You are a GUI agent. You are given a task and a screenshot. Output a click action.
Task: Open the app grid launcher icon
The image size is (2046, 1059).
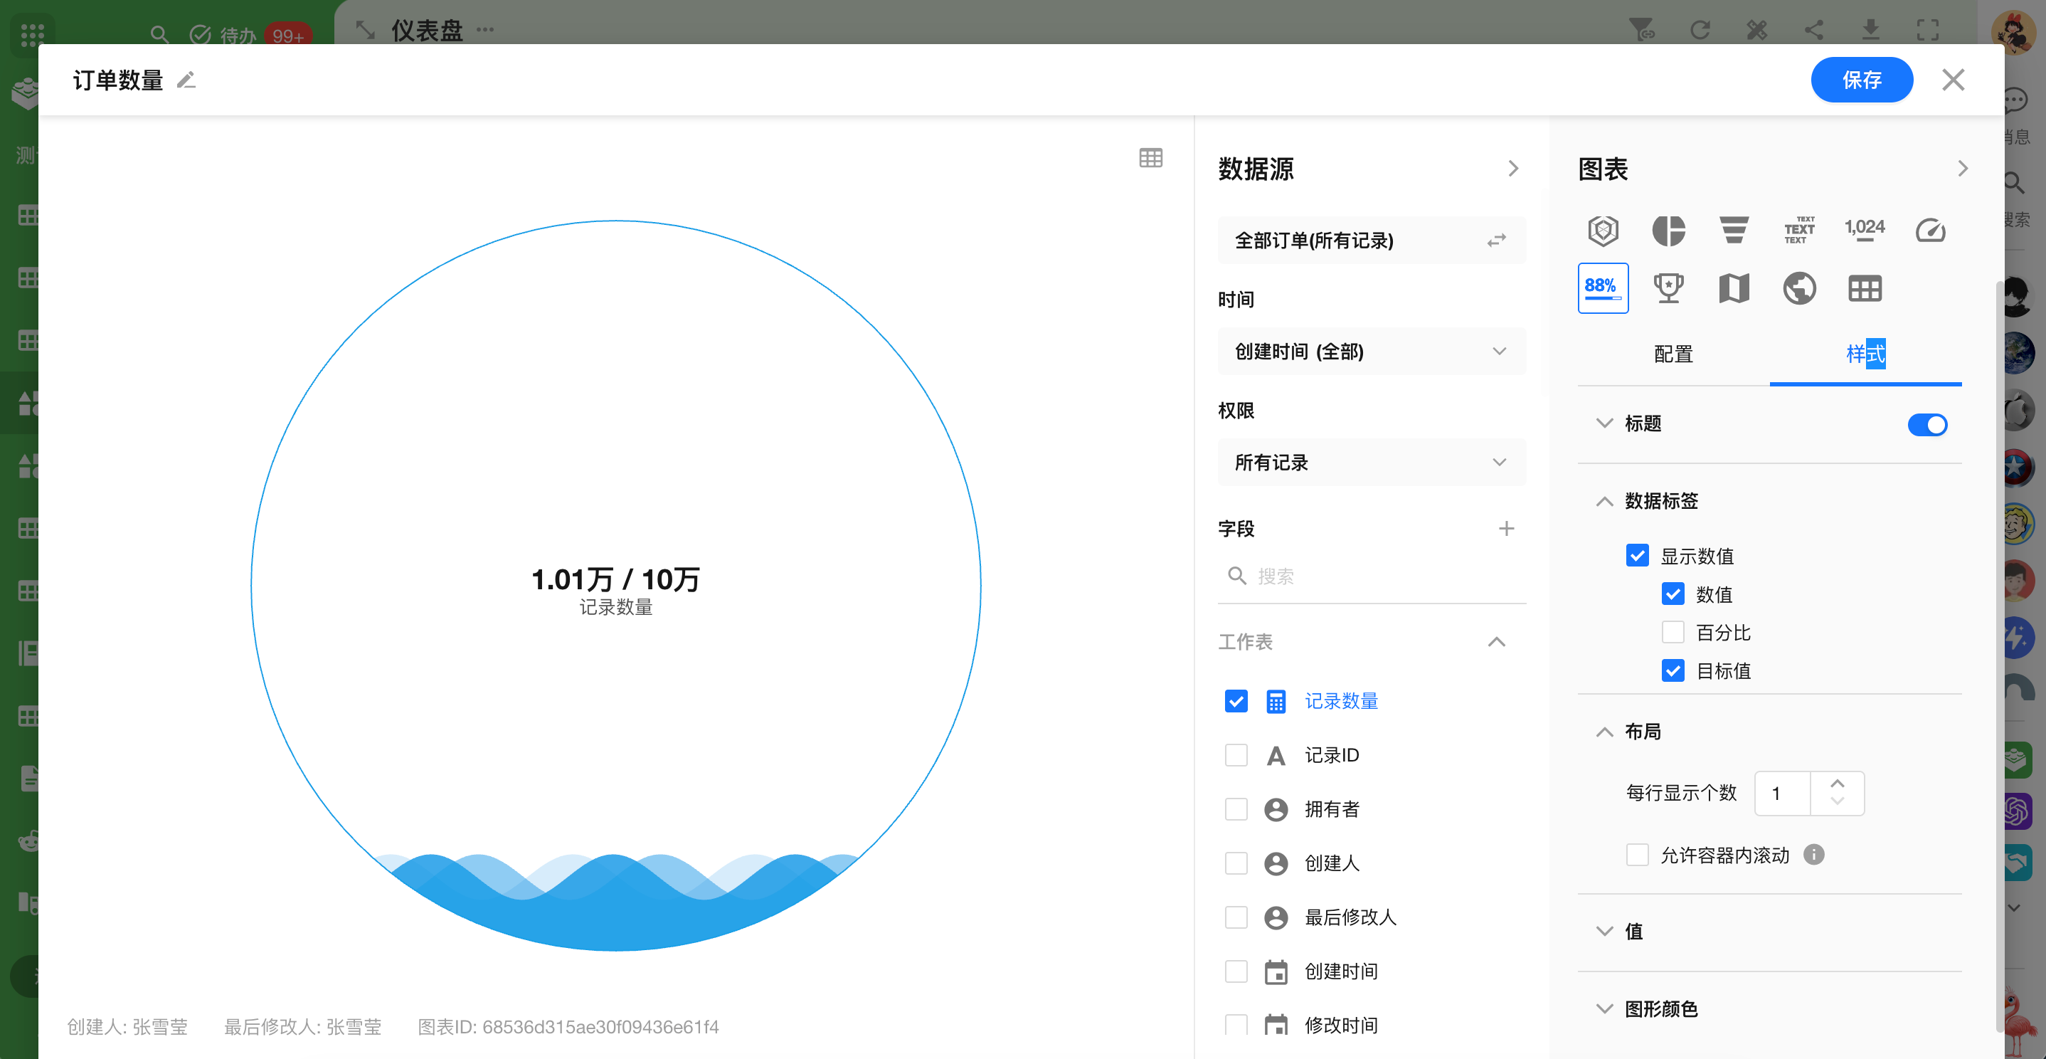point(33,34)
